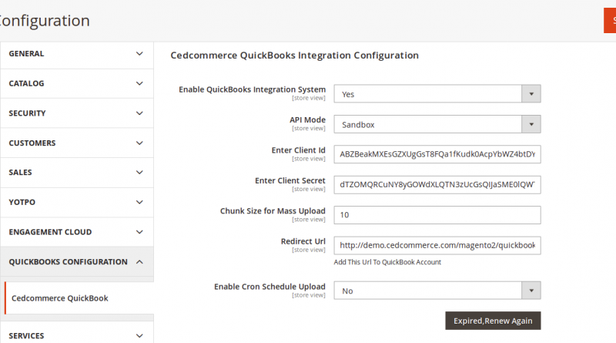
Task: Expand the Sales configuration section
Action: pyautogui.click(x=77, y=173)
